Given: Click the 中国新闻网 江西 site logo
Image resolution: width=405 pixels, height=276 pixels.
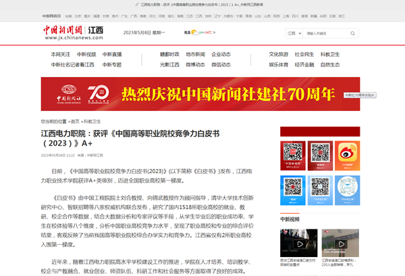Looking at the screenshot, I should (x=74, y=32).
